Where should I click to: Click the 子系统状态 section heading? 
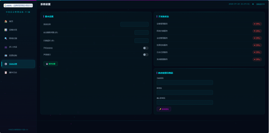point(163,17)
